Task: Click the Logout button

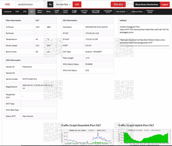Action: click(x=165, y=4)
